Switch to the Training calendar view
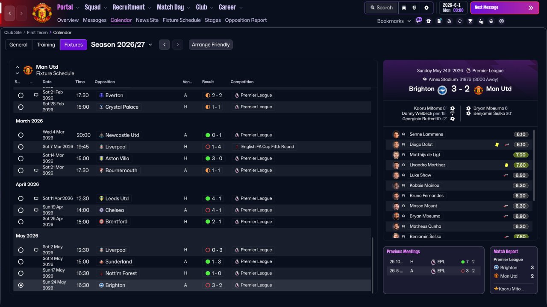Image resolution: width=547 pixels, height=307 pixels. pos(46,45)
